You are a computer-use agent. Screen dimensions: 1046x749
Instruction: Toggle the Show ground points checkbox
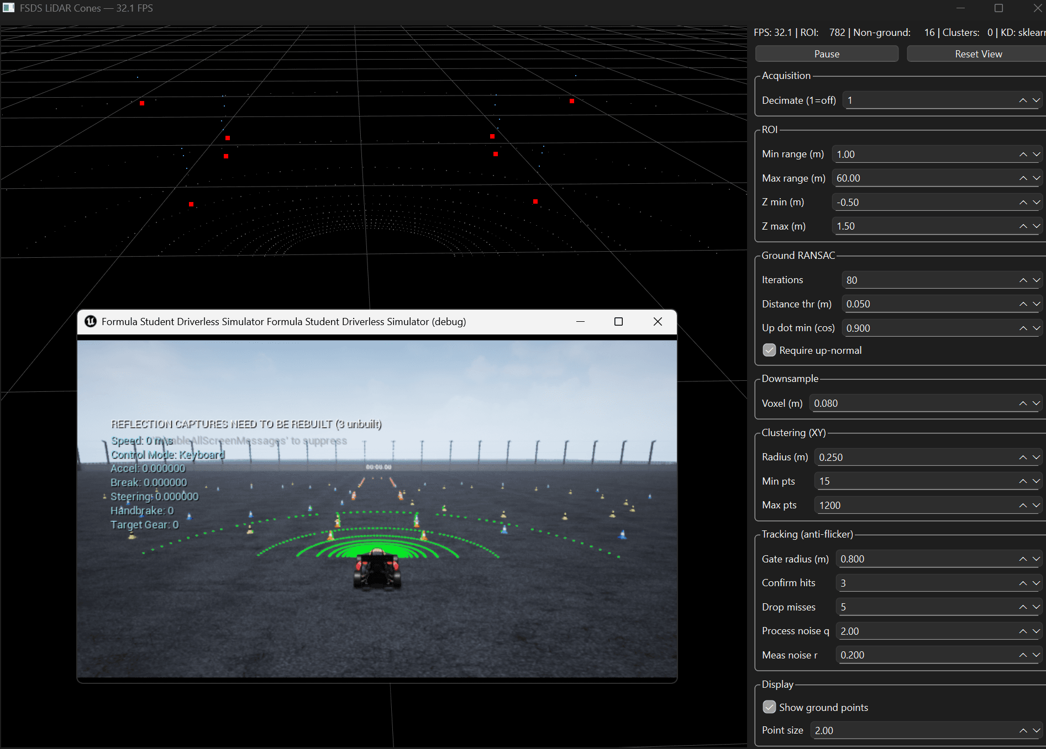[769, 708]
